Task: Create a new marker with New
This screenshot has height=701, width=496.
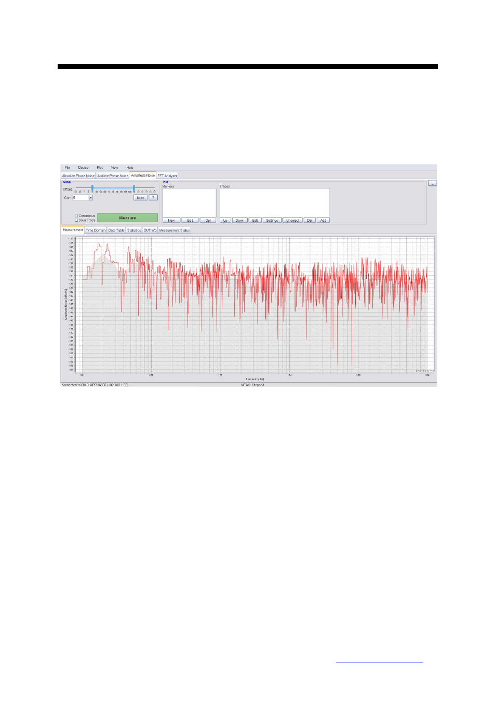Action: (x=171, y=221)
